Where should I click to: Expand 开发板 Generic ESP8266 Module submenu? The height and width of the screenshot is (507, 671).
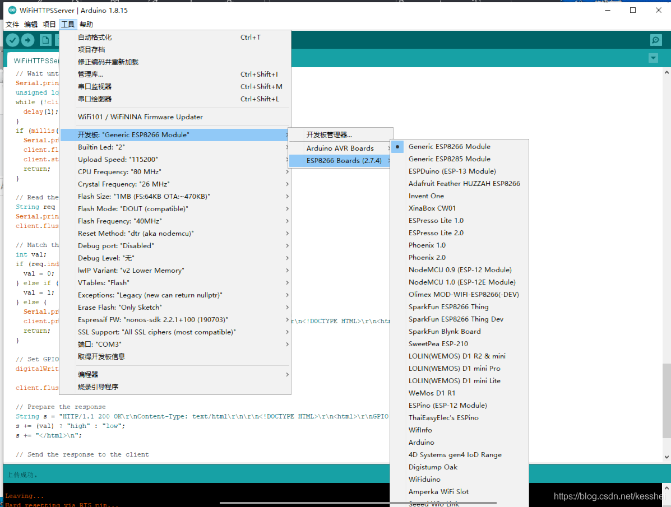(175, 135)
